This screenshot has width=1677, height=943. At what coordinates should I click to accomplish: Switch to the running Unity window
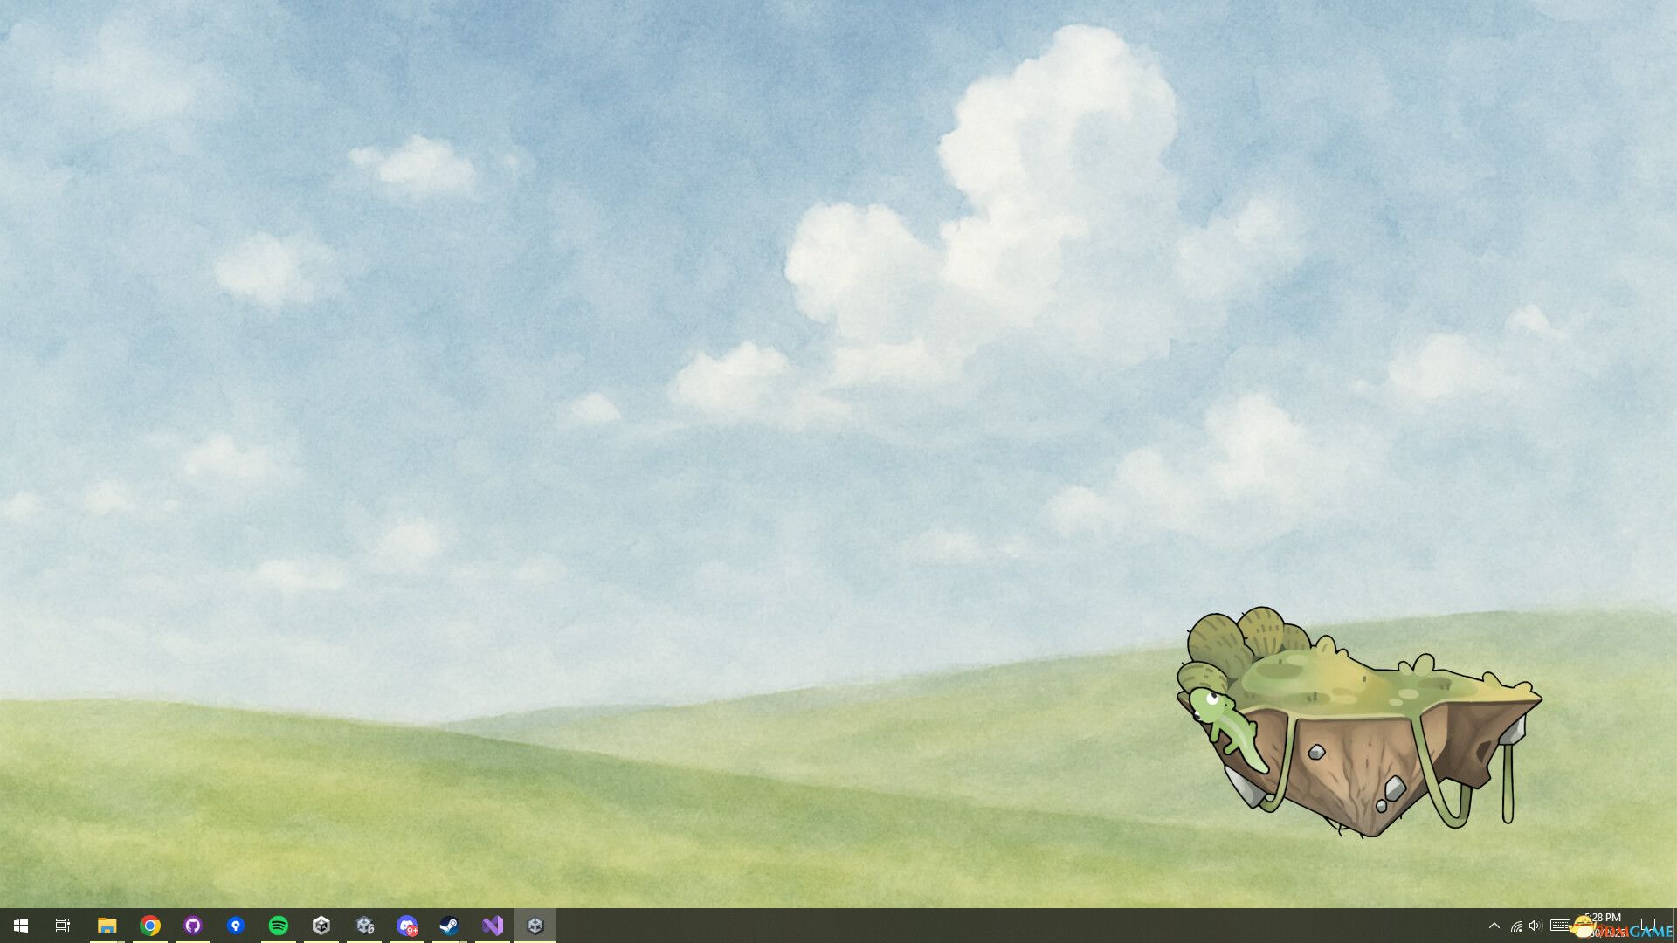536,925
